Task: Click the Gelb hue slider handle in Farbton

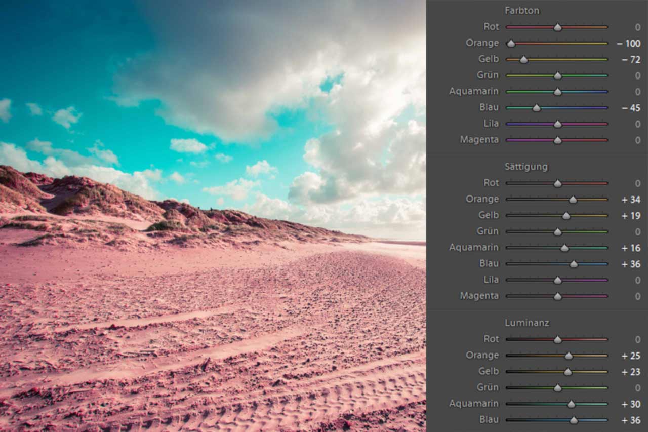Action: pos(524,60)
